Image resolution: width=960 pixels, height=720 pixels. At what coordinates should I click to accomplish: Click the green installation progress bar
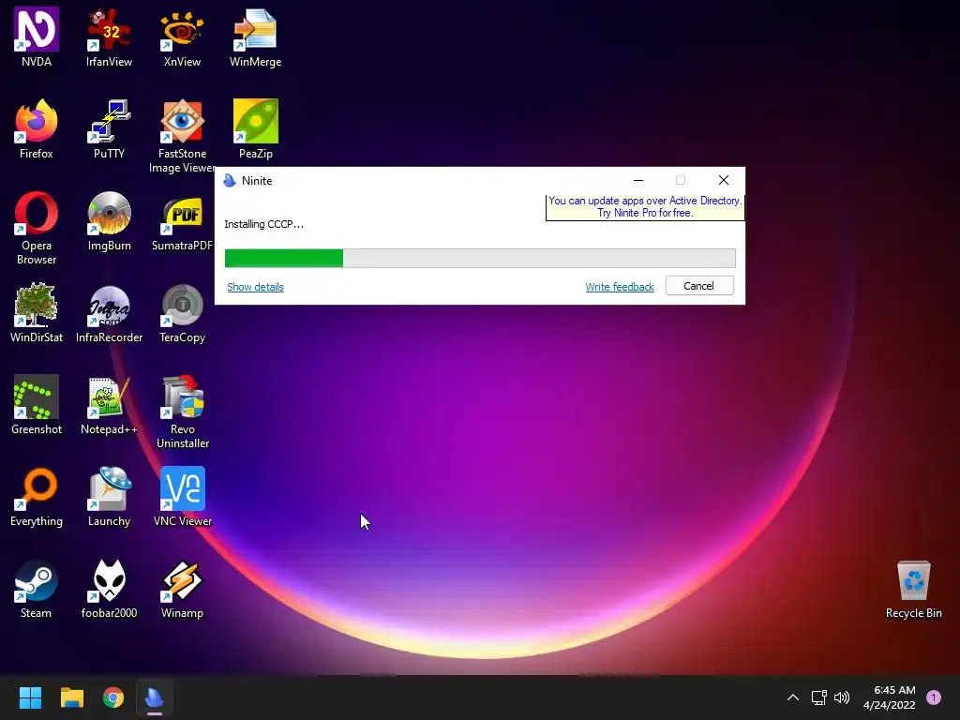point(283,258)
